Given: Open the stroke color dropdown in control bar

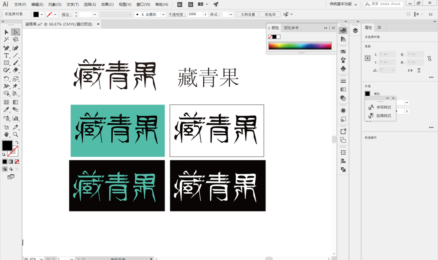Looking at the screenshot, I should click(55, 14).
